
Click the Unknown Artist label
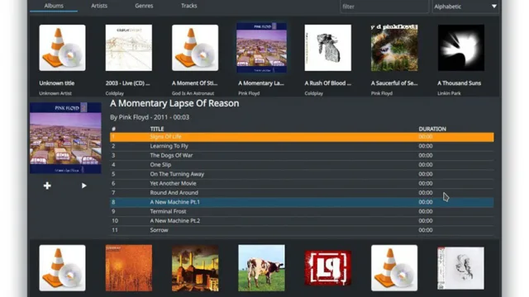coord(55,93)
